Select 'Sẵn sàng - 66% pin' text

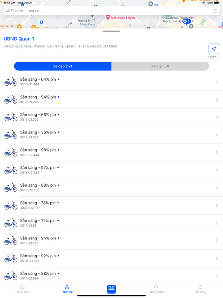coord(38,115)
